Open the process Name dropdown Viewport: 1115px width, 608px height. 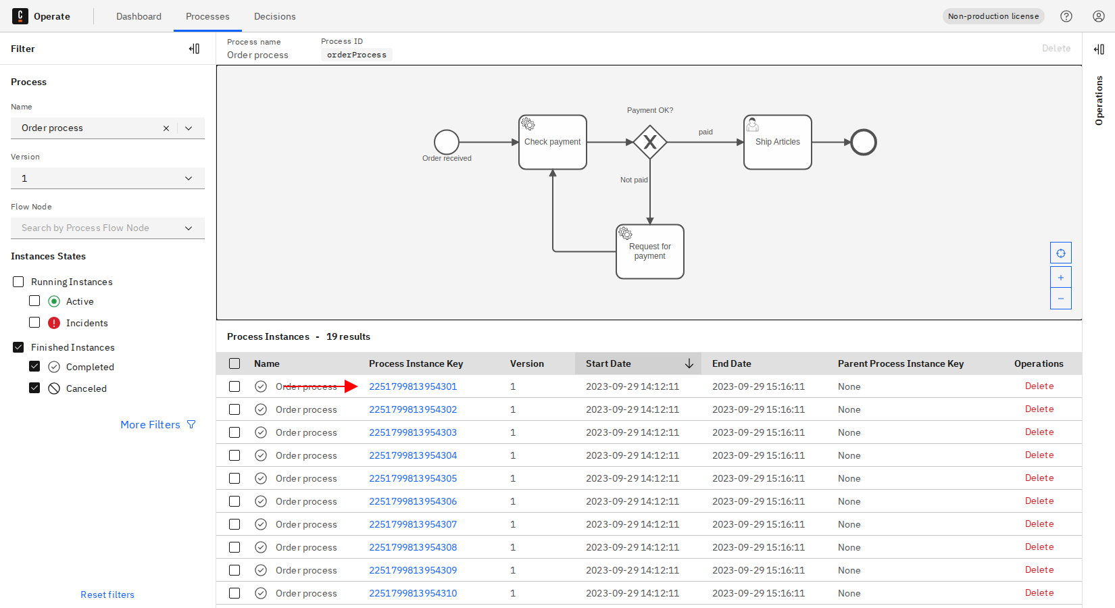click(189, 128)
